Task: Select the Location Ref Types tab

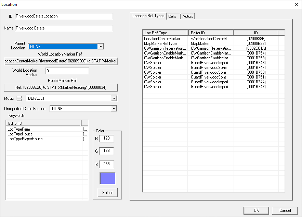Action: 148,16
